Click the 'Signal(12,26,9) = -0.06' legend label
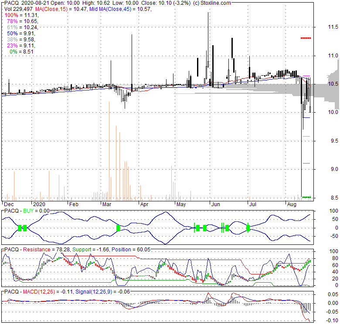Image resolution: width=340 pixels, height=324 pixels. [102, 292]
